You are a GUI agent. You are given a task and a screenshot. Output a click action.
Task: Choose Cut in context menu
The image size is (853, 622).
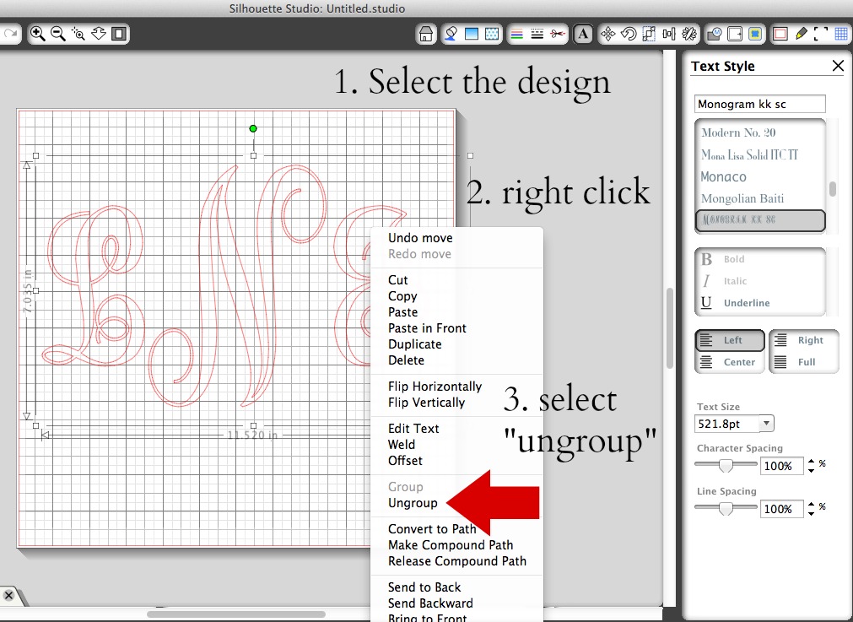(397, 279)
